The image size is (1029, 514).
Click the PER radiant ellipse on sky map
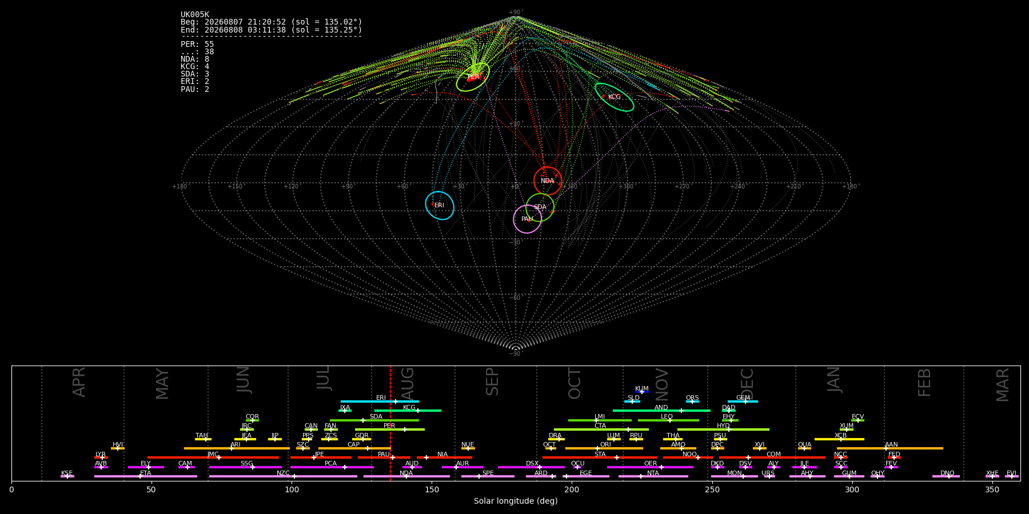point(473,77)
